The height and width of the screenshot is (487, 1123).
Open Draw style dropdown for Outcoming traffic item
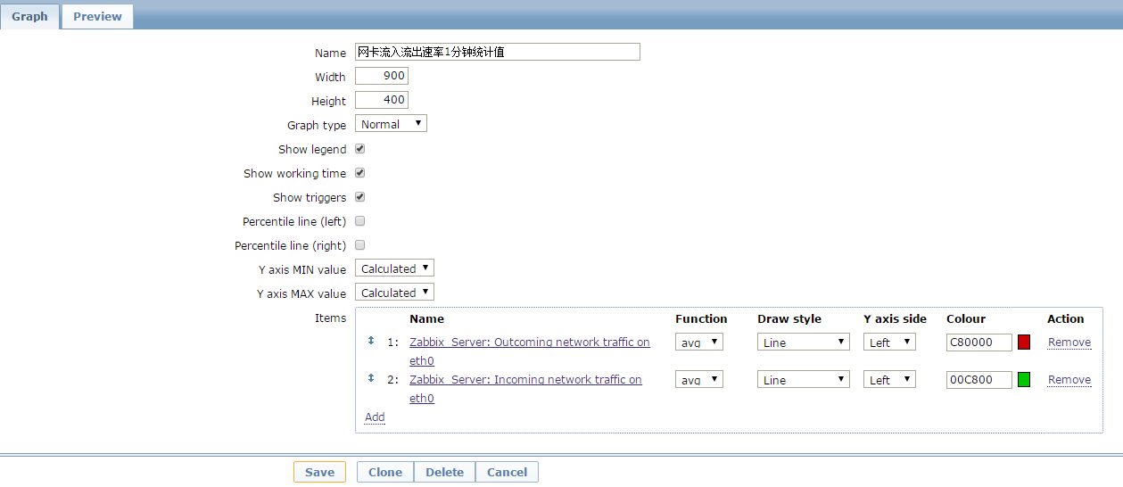(x=804, y=343)
